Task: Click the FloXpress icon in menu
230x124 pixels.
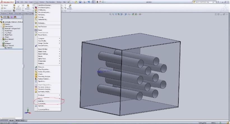Action: (x=36, y=15)
